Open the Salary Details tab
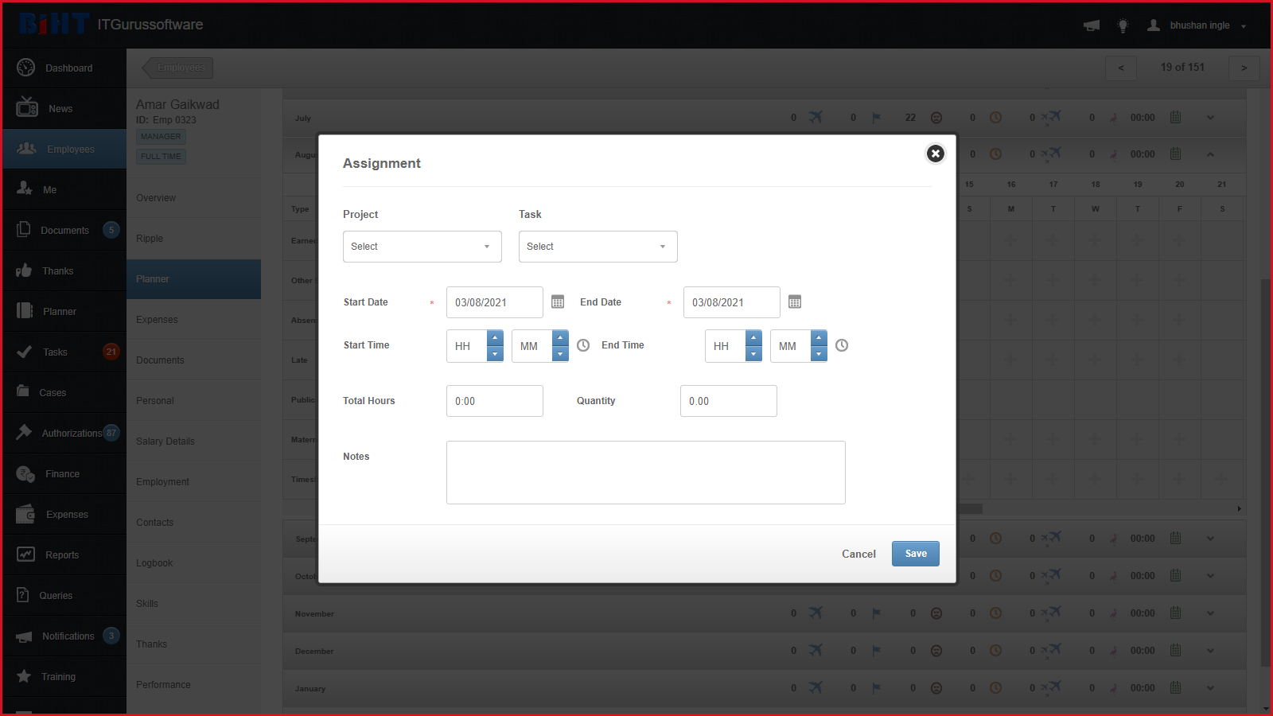 click(194, 442)
